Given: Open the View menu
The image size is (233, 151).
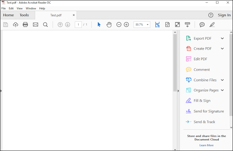Looking at the screenshot, I should [20, 8].
